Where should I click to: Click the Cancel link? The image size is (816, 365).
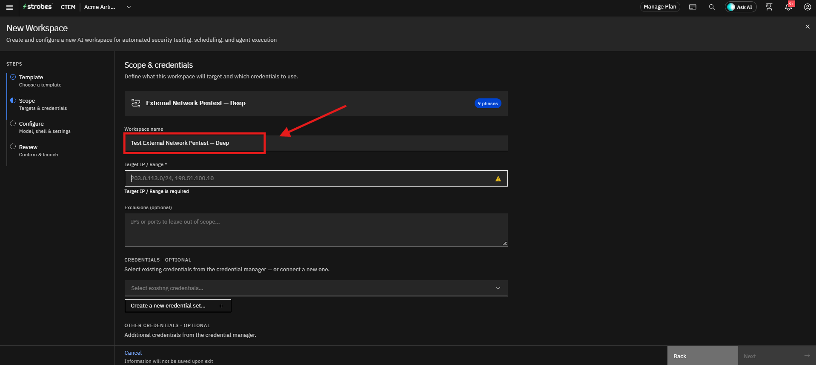pos(133,353)
